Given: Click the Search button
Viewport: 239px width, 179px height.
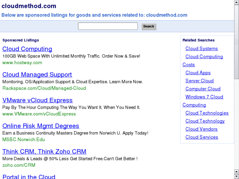Looking at the screenshot, I should pyautogui.click(x=149, y=27).
